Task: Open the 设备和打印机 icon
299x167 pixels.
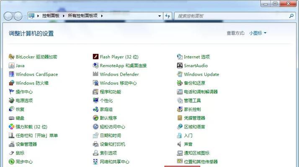Action: tap(95, 144)
